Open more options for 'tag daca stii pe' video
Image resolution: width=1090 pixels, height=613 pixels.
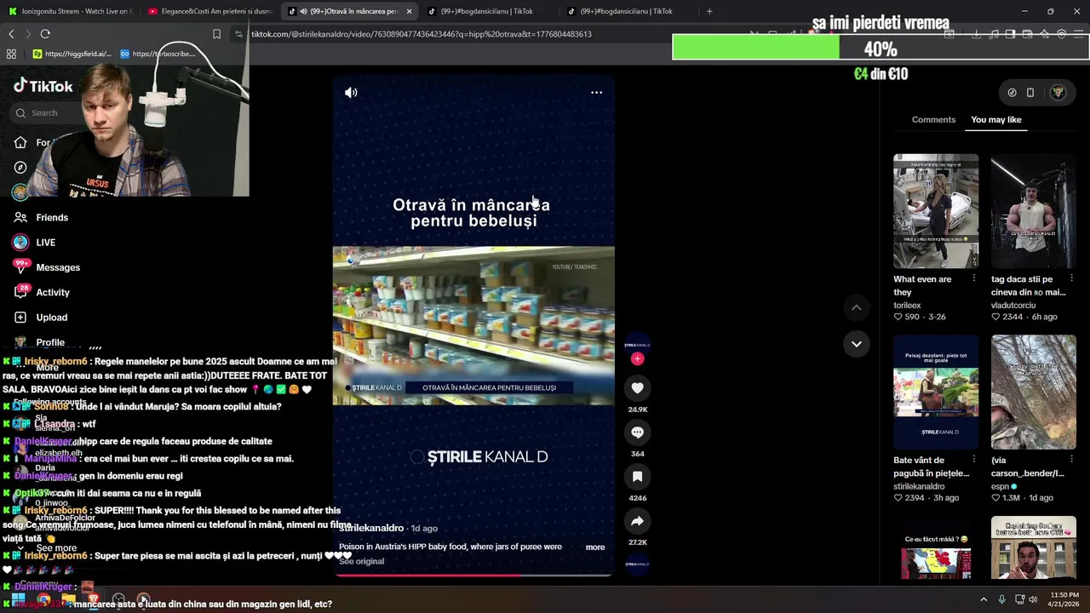(1071, 279)
